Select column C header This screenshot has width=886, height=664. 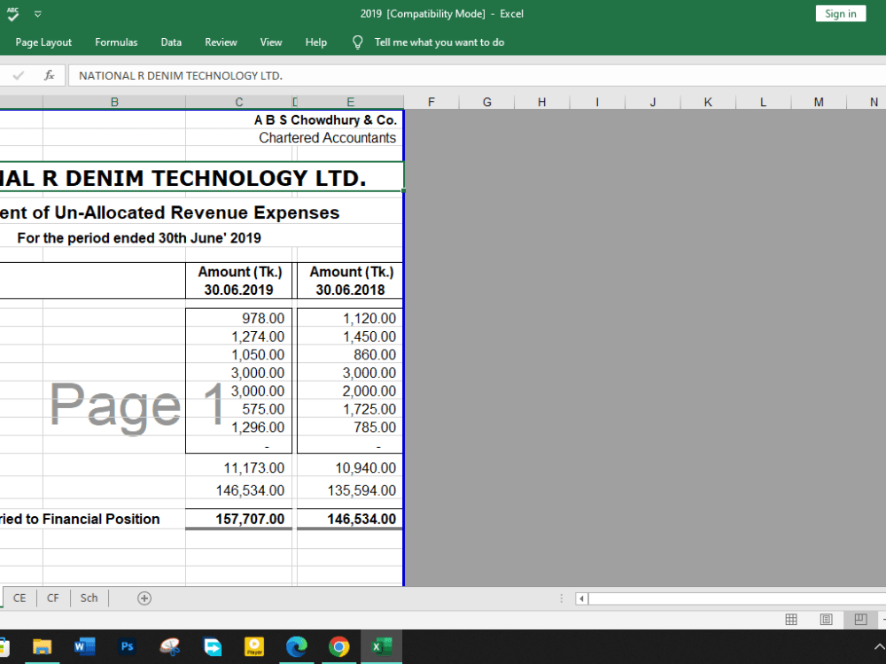pyautogui.click(x=239, y=102)
